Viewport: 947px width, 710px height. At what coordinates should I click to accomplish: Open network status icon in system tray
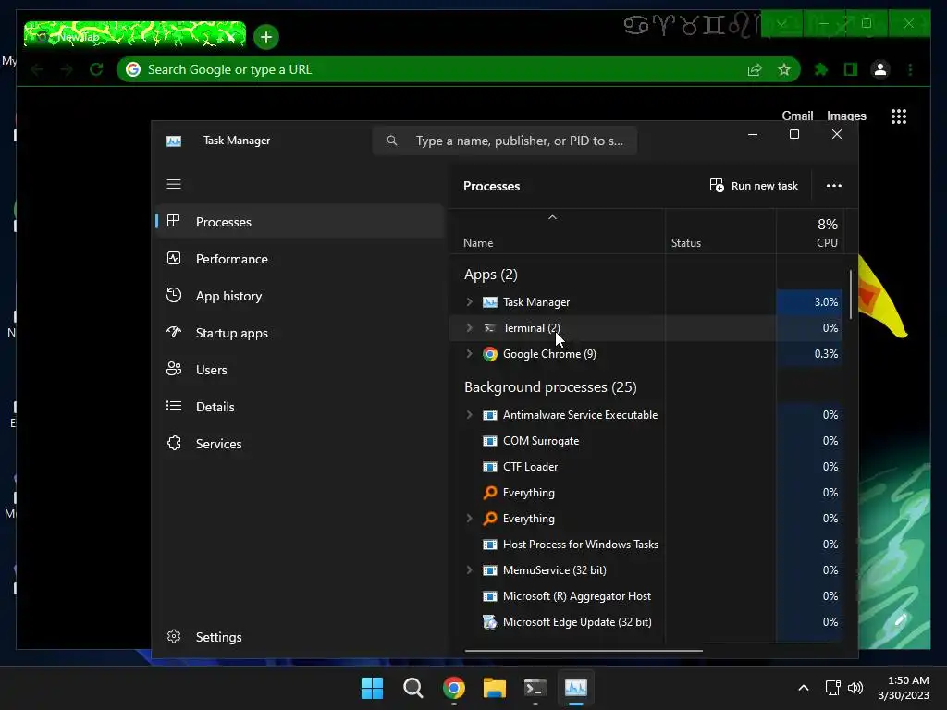click(833, 688)
